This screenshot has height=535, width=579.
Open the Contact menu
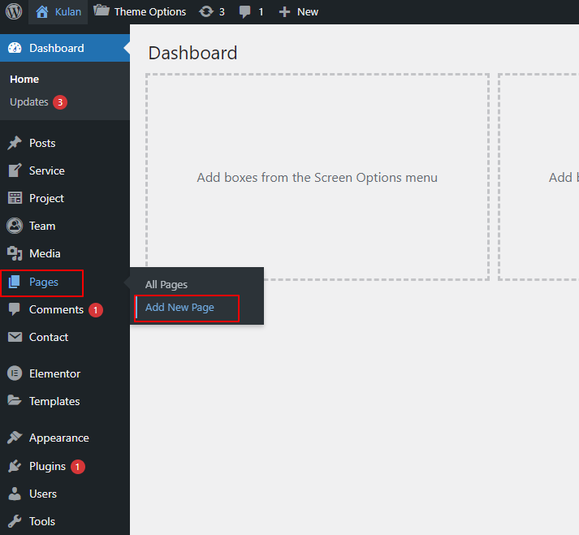click(x=49, y=337)
